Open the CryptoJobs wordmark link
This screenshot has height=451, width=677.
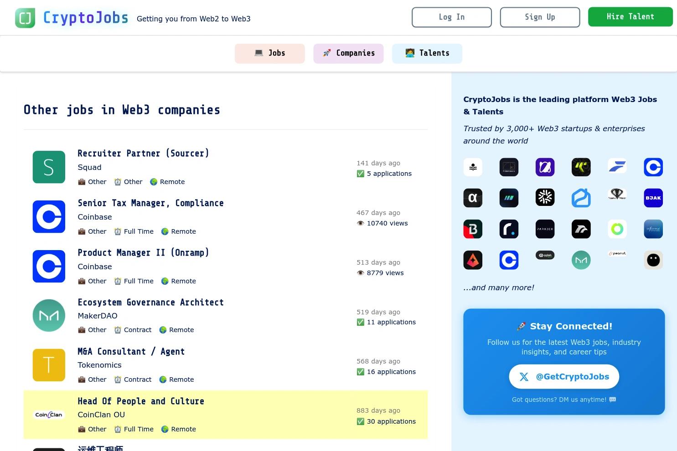[x=86, y=18]
